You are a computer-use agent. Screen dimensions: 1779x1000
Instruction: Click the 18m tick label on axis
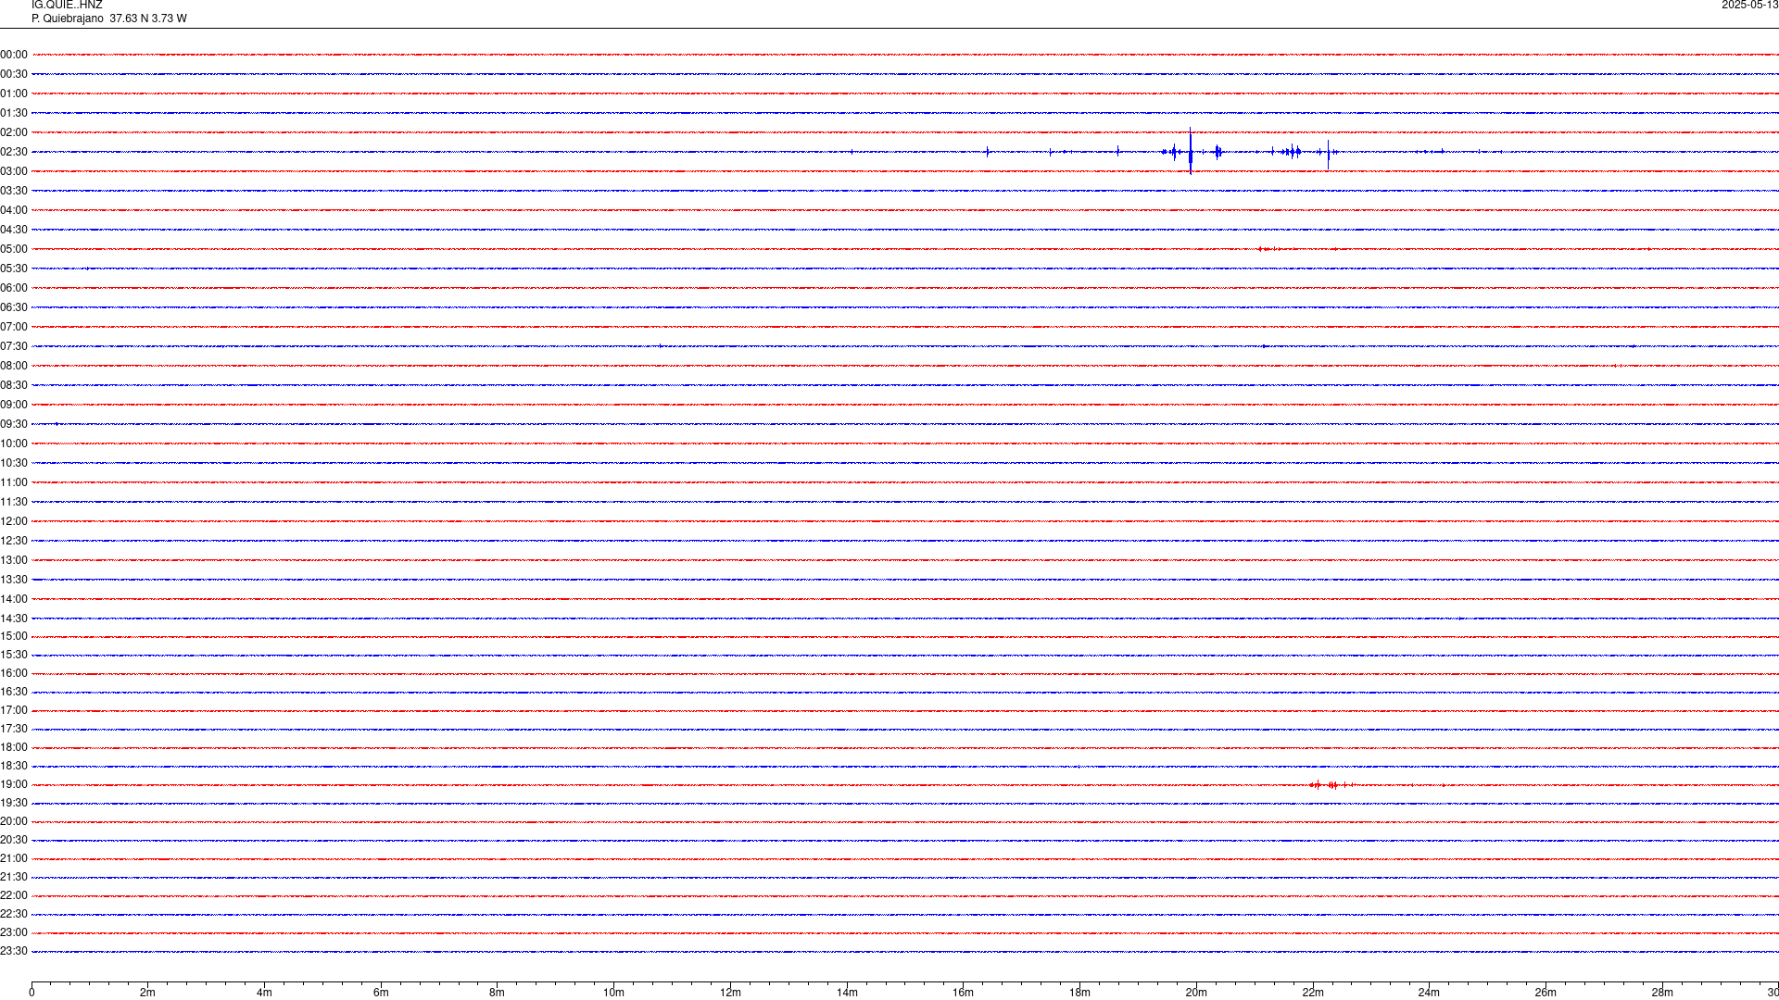pyautogui.click(x=1079, y=993)
